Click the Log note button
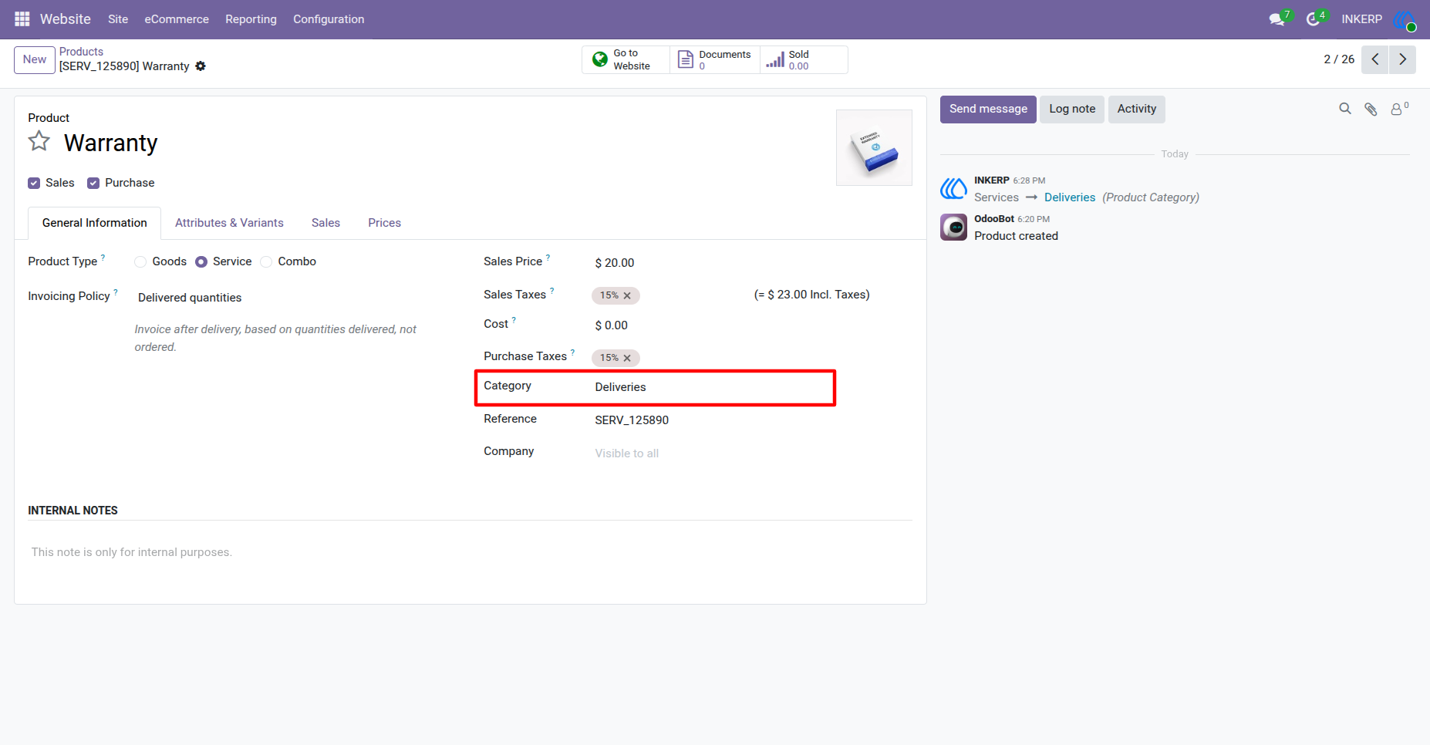Screen dimensions: 1430x745 tap(1072, 109)
